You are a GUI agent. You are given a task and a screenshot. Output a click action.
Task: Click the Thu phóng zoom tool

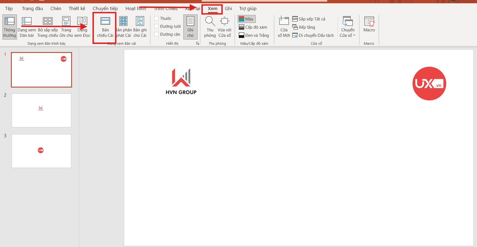(210, 27)
